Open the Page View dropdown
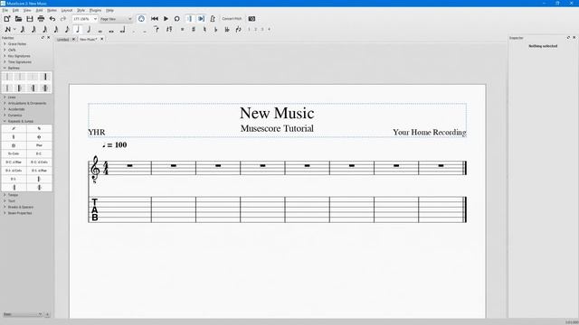The image size is (579, 325). coord(116,19)
